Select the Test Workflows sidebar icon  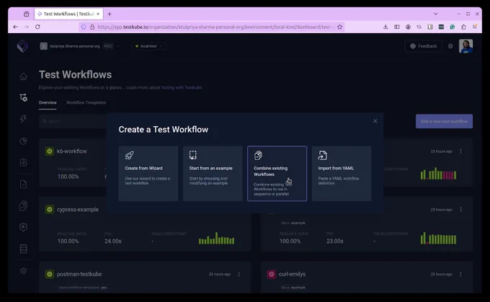24,97
